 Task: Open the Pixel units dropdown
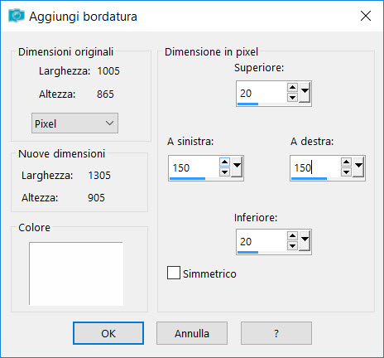(x=74, y=123)
